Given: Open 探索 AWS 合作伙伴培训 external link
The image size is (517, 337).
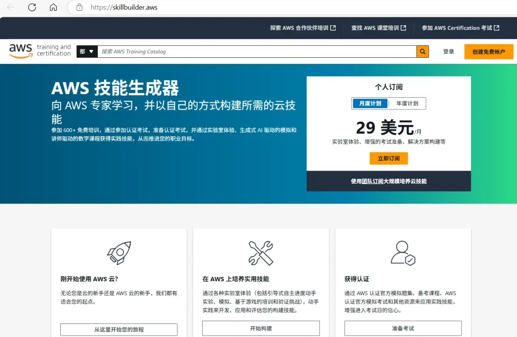Looking at the screenshot, I should coord(303,28).
